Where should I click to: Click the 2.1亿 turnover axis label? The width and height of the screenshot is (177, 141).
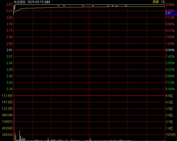pyautogui.click(x=170, y=122)
